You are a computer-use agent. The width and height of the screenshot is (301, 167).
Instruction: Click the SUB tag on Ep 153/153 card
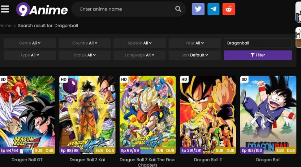(280, 151)
